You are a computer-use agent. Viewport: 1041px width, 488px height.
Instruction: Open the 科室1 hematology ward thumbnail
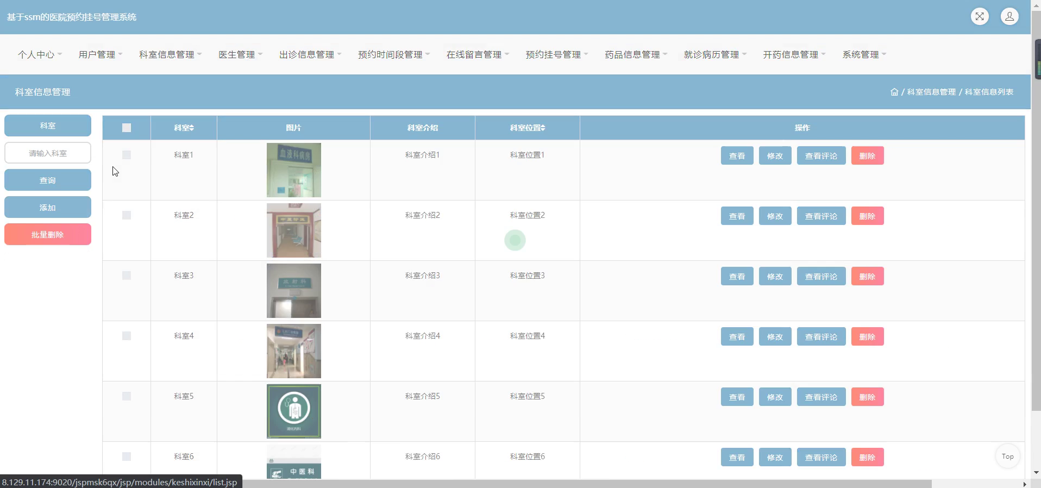pyautogui.click(x=293, y=170)
